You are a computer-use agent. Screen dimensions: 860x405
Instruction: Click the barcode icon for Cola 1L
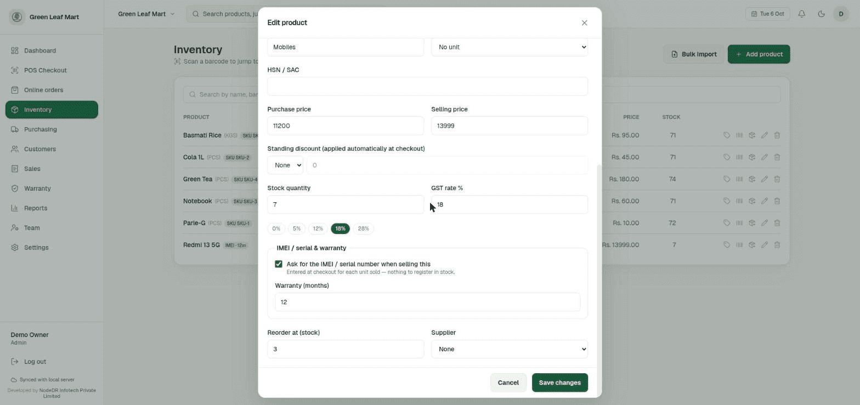pyautogui.click(x=739, y=157)
